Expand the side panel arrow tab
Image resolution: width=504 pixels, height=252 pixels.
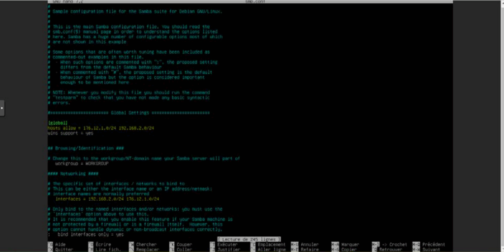click(x=2, y=108)
